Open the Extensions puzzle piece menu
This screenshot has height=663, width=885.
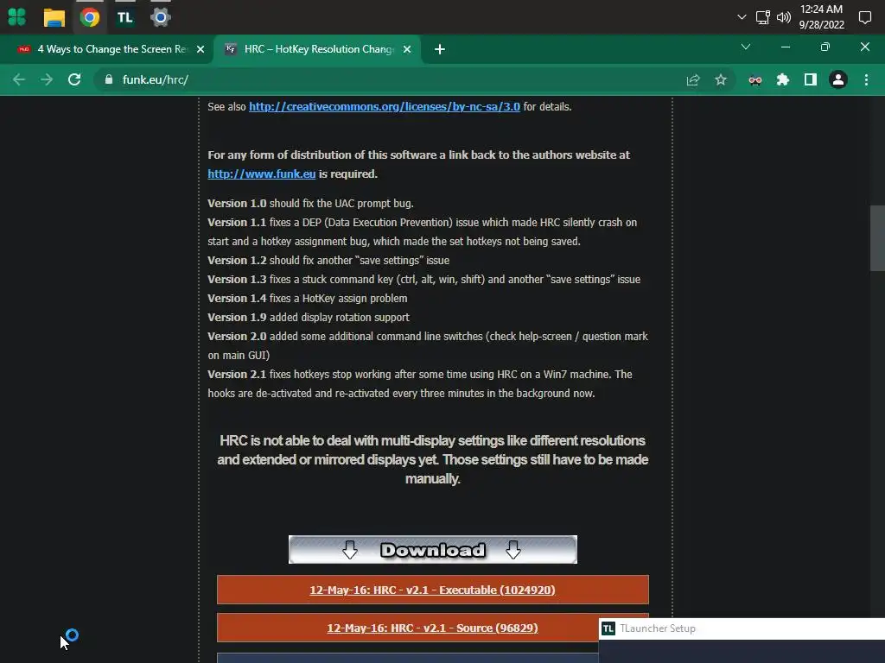coord(783,79)
